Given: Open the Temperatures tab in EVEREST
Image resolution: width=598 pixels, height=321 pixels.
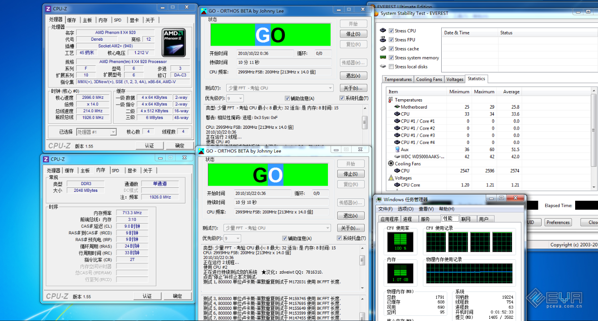Looking at the screenshot, I should tap(398, 79).
